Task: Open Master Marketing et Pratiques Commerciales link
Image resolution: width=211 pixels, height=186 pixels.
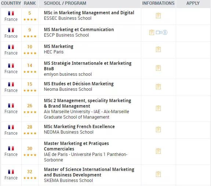Action: [x=76, y=146]
